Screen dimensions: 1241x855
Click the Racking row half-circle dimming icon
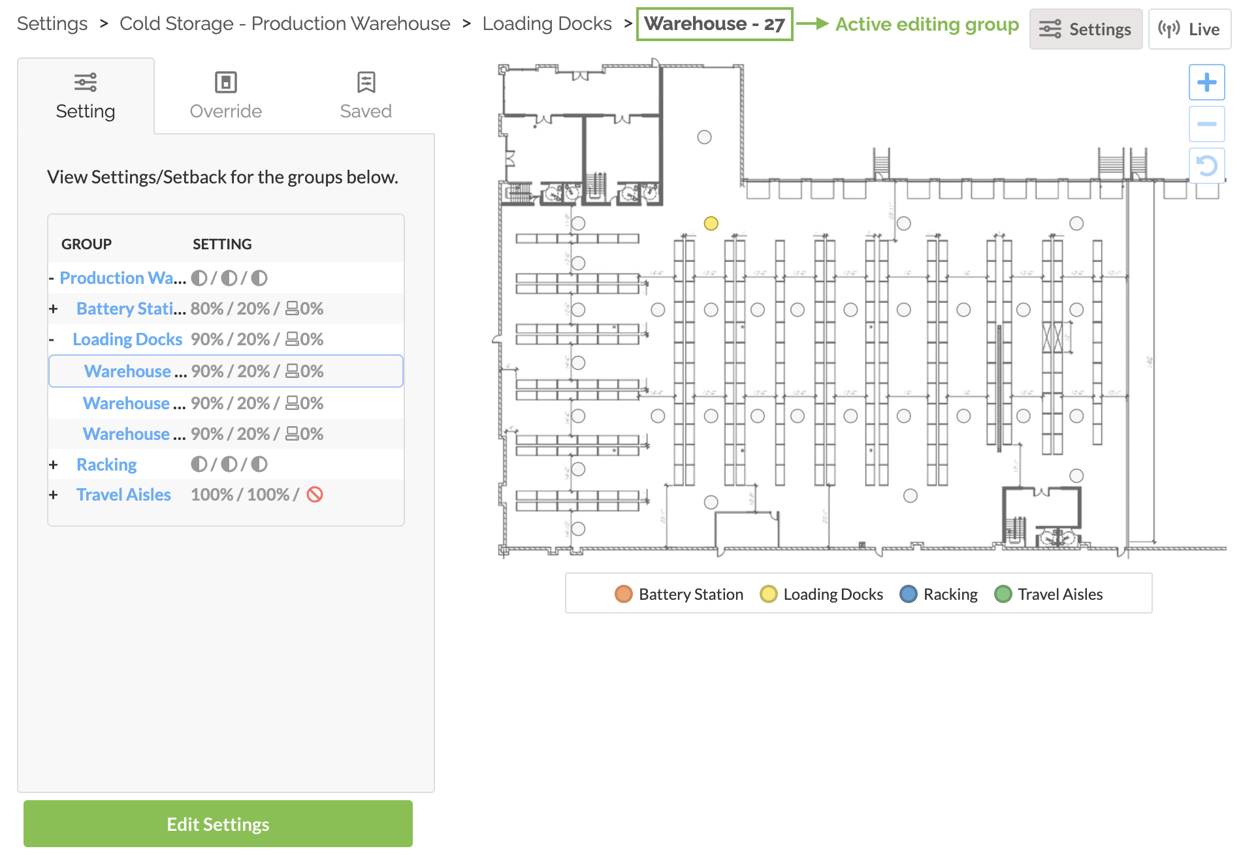pyautogui.click(x=199, y=464)
